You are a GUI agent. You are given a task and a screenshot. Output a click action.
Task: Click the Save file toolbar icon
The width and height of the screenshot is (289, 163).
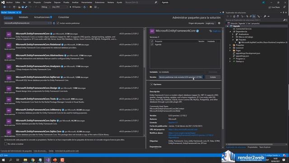[23, 7]
